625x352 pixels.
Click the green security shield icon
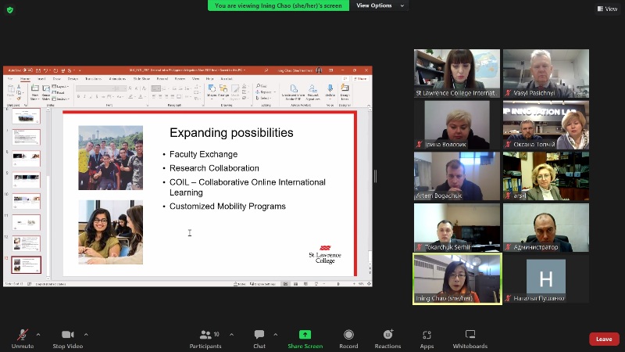click(x=10, y=10)
